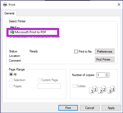The height and width of the screenshot is (113, 123).
Task: Click the printer icon in the title bar
Action: click(x=5, y=5)
